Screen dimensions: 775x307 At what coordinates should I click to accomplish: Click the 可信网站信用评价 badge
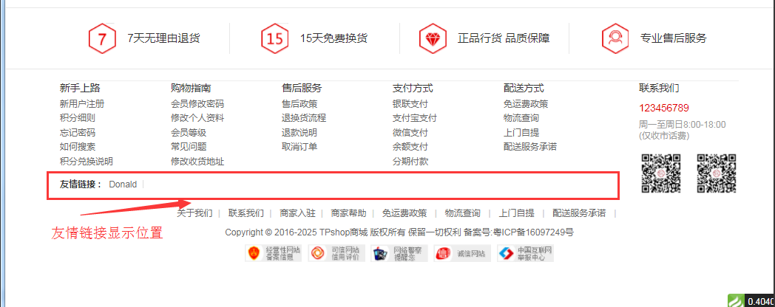pyautogui.click(x=336, y=254)
